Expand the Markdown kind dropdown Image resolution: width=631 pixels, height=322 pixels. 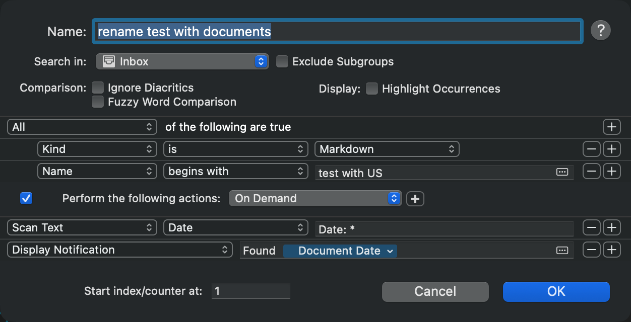click(387, 149)
